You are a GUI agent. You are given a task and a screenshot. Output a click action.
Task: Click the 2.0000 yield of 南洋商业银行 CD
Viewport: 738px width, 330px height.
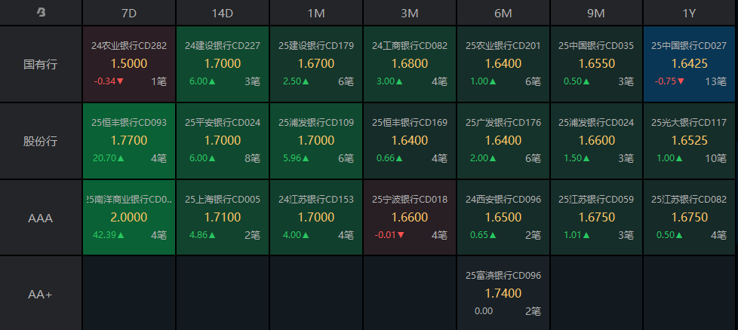129,217
